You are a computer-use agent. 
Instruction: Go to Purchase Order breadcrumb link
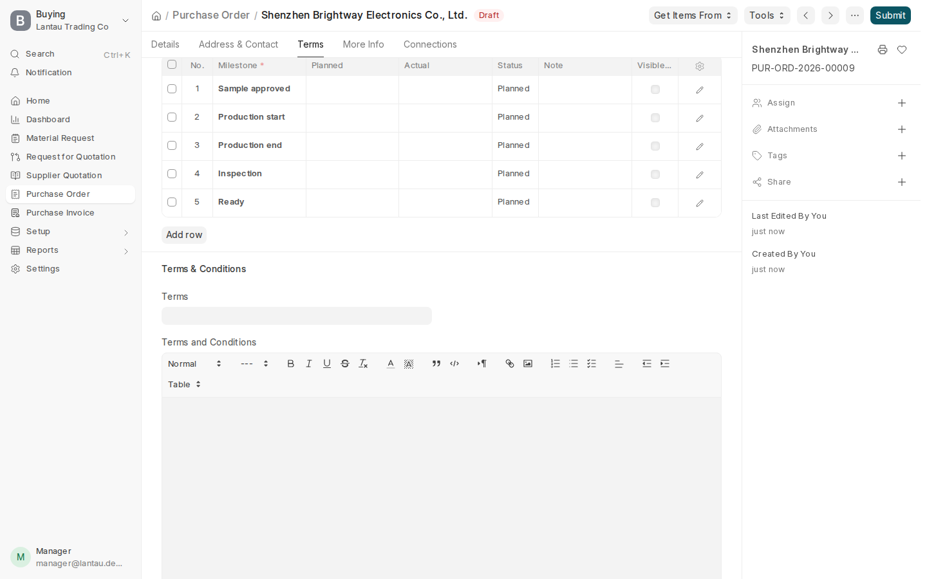click(x=211, y=15)
